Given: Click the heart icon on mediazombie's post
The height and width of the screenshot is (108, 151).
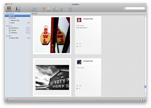Looking at the screenshot, I should [77, 44].
